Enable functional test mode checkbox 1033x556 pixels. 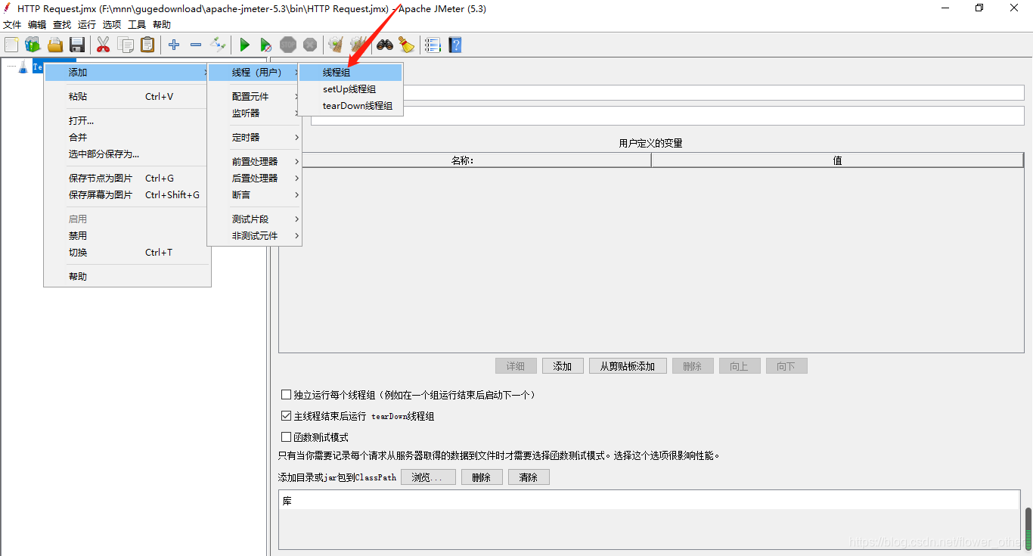click(286, 437)
